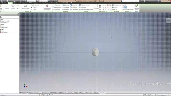
Task: Open the Управление ribbon tab
Action: click(37, 3)
